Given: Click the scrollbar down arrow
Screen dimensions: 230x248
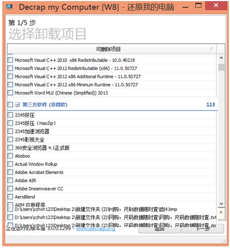Looking at the screenshot, I should pyautogui.click(x=221, y=204).
